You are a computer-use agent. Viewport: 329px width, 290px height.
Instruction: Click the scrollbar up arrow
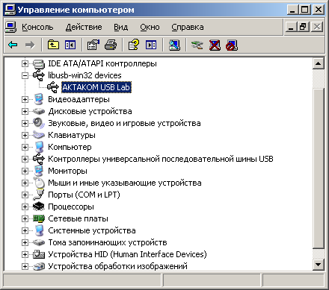click(319, 63)
